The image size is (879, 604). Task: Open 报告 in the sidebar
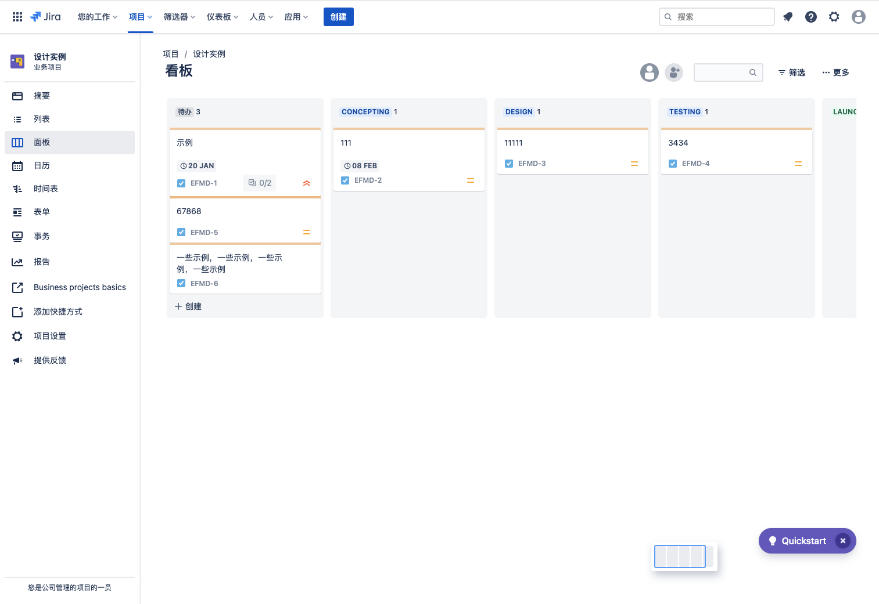coord(70,262)
